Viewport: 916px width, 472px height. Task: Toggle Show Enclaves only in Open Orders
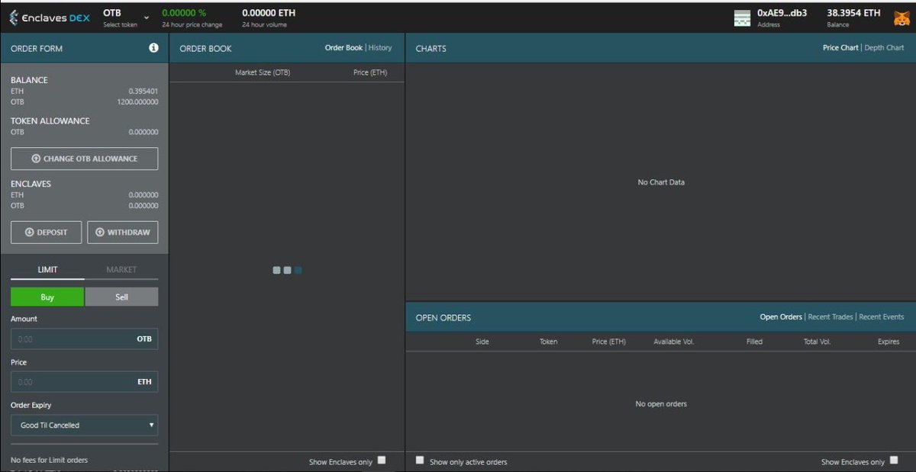894,460
